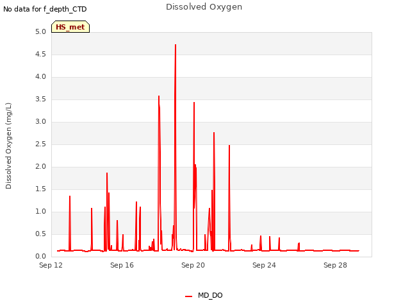Click the Sep 12 x-axis tick label
This screenshot has width=410, height=308.
(51, 265)
